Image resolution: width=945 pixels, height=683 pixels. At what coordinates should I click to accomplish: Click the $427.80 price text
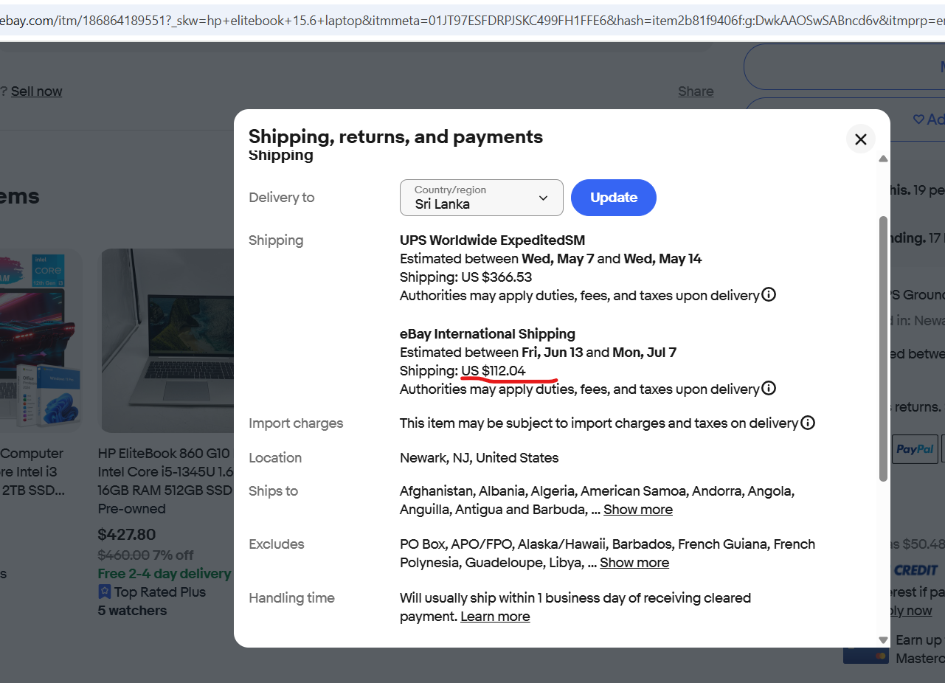tap(127, 534)
